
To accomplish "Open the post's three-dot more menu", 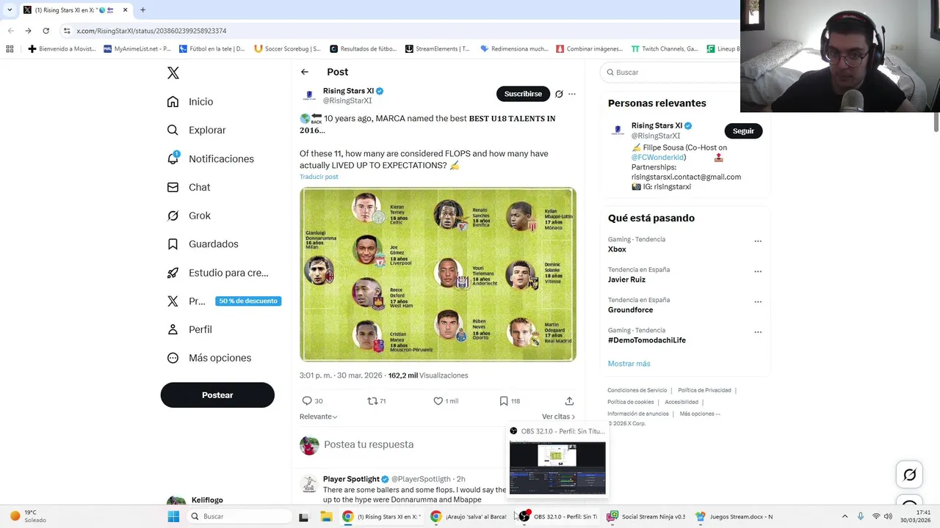I will pos(572,94).
